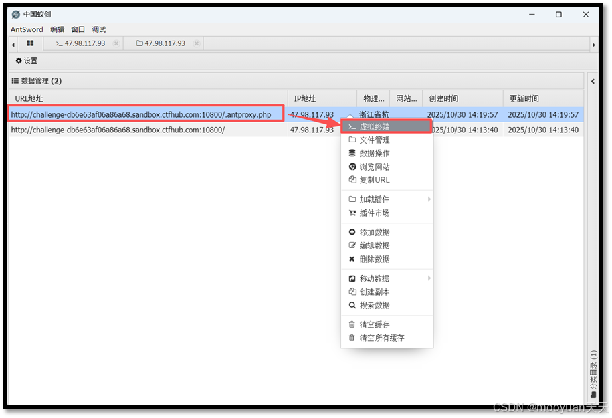612x418 pixels.
Task: Select 插件市场 in the context menu
Action: (x=387, y=213)
